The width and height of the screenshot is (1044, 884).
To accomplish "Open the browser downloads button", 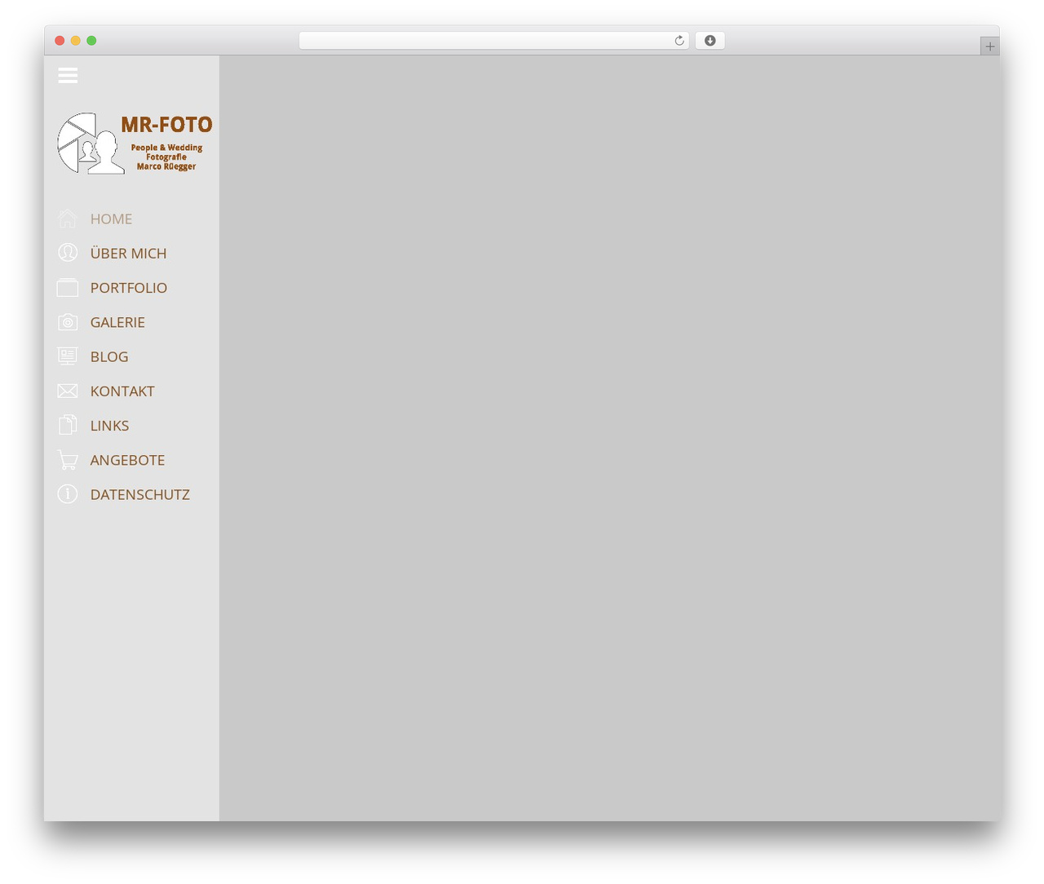I will point(710,41).
